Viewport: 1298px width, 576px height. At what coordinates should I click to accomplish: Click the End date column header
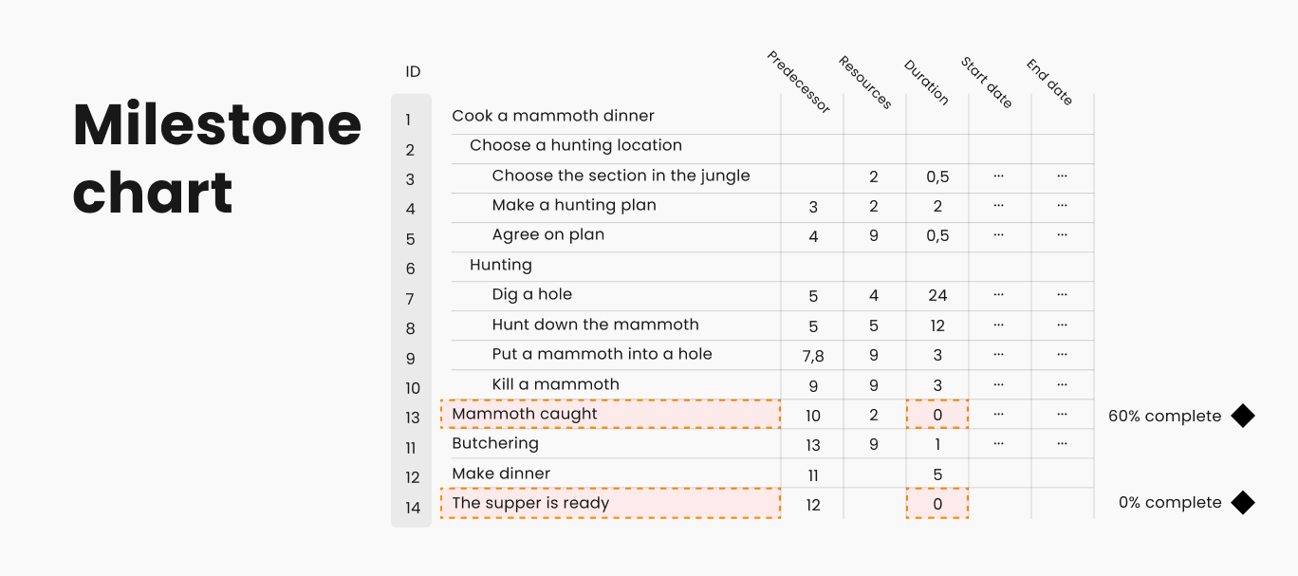(x=1048, y=82)
